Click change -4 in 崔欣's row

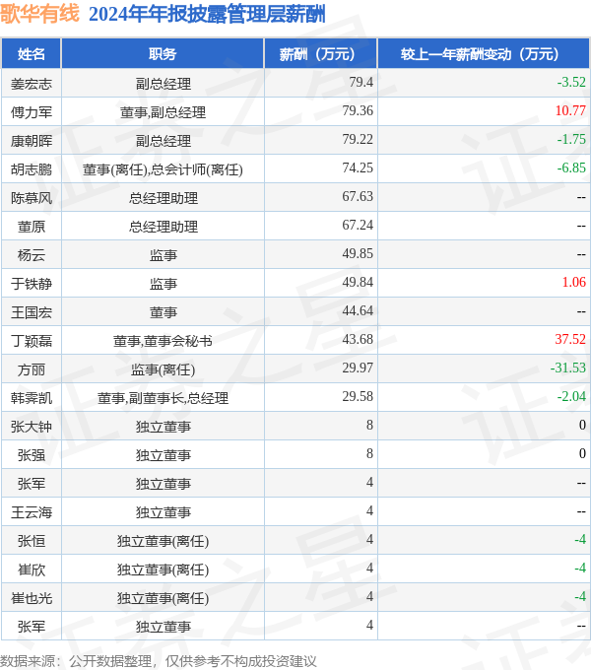pyautogui.click(x=580, y=569)
